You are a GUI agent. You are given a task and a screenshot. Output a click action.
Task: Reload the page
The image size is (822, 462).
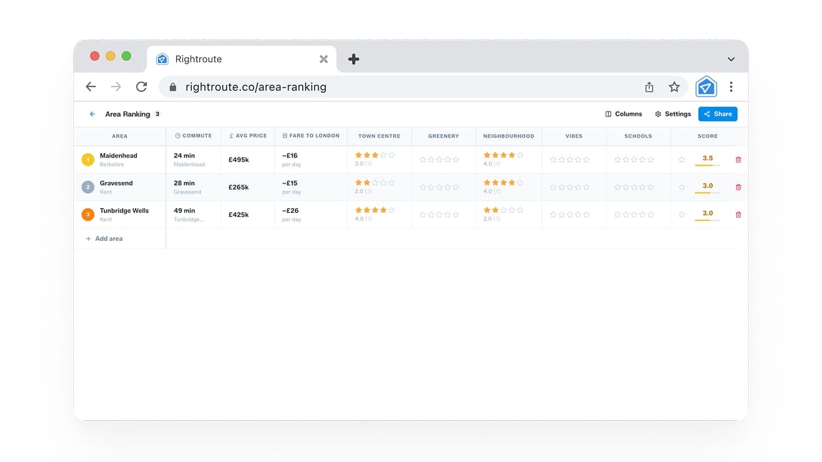[x=141, y=87]
